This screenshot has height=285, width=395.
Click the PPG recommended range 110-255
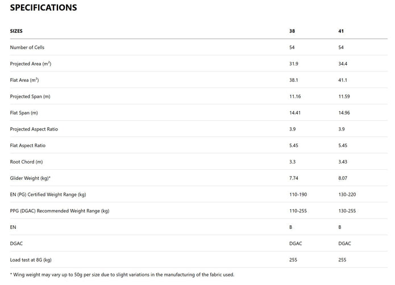click(x=298, y=211)
